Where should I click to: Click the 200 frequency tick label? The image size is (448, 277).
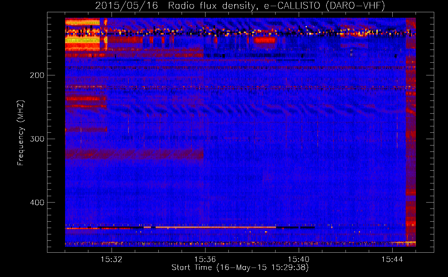37,75
